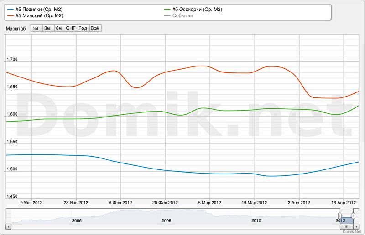Set chart scale to 3м

point(47,28)
